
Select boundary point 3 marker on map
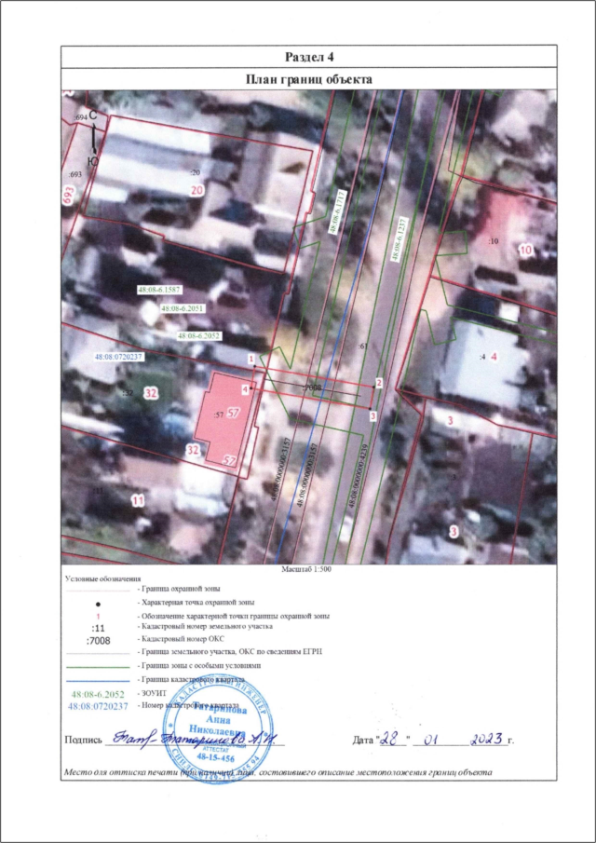[x=372, y=415]
